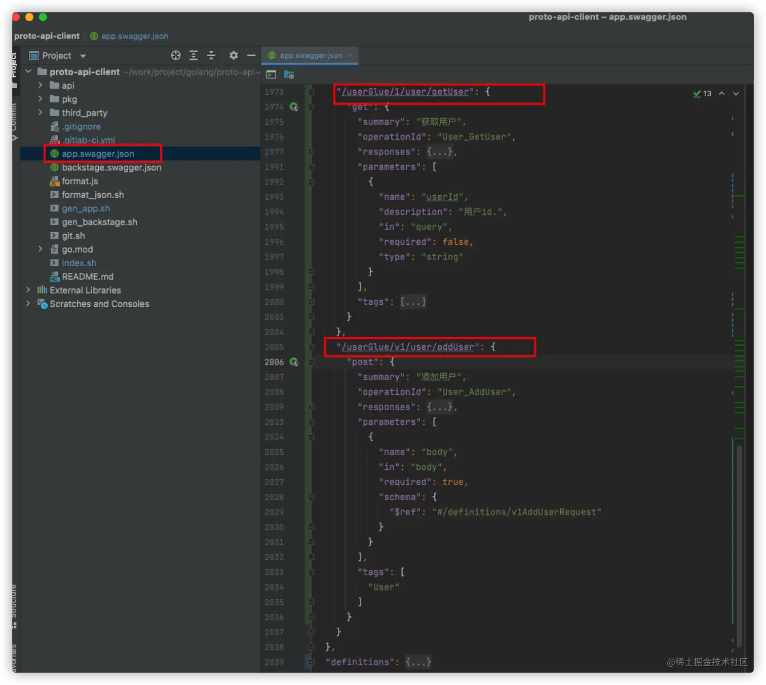Click the /userGlue/v1/user/addUser path link
The image size is (766, 685).
408,347
